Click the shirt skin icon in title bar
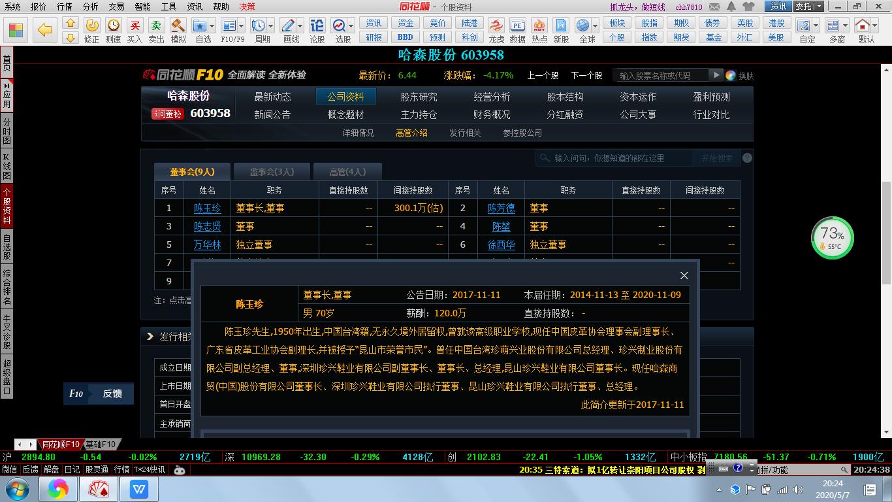 pos(748,7)
